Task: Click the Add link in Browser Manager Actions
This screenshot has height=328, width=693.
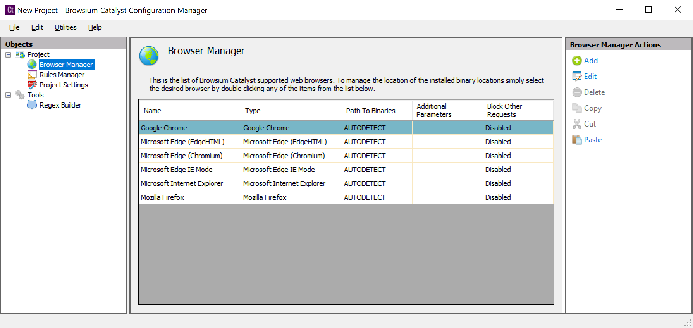Action: pyautogui.click(x=591, y=60)
